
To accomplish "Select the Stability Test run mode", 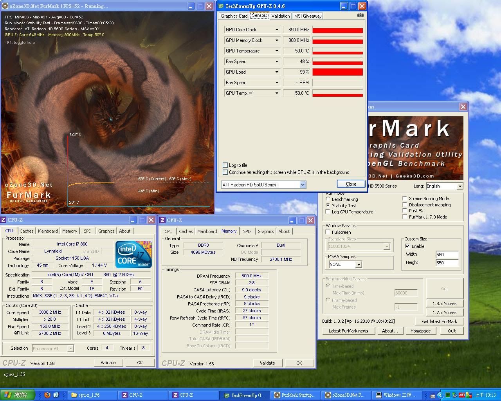I will pos(328,205).
